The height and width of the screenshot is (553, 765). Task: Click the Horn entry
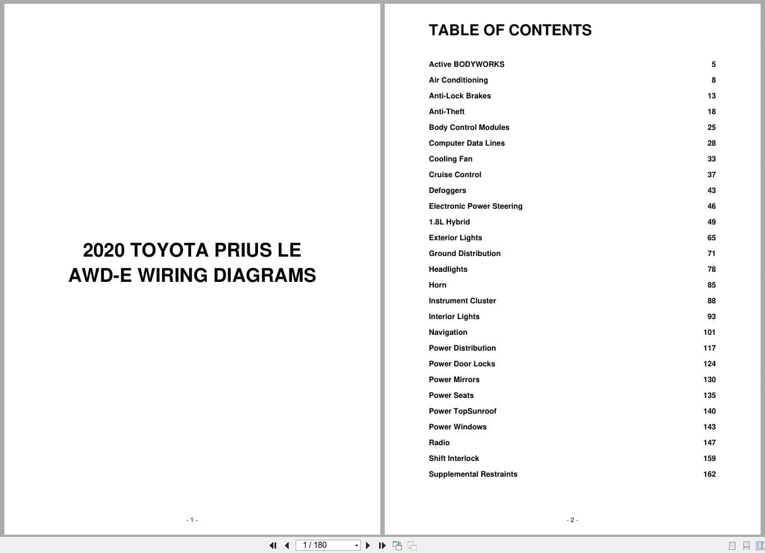[438, 285]
